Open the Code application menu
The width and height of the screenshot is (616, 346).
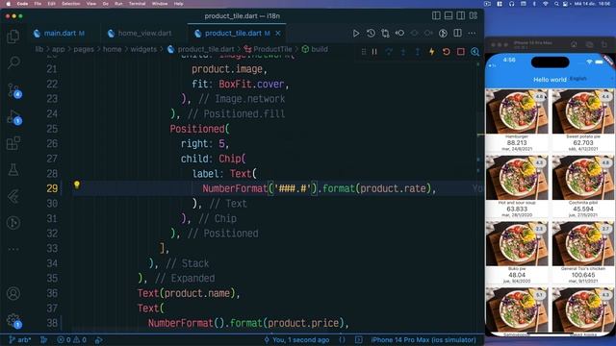(x=22, y=4)
